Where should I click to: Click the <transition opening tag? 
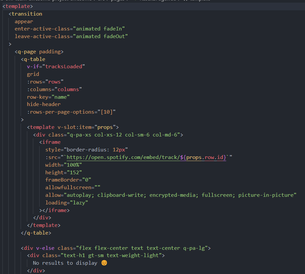(25, 14)
